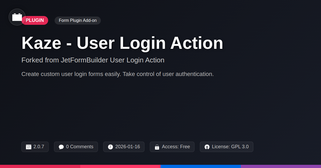Viewport: 321px width, 168px height.
Task: Click the 2026-01-16 date text
Action: pos(128,147)
